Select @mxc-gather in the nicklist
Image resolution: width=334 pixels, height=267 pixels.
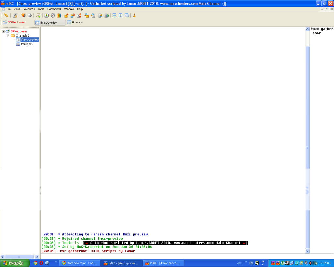coord(322,29)
